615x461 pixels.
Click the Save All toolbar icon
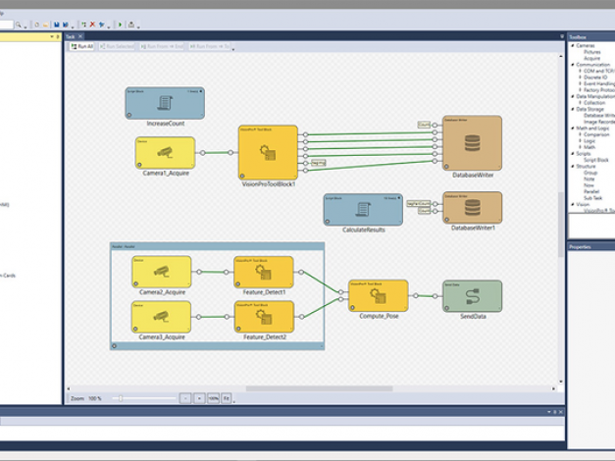(65, 25)
